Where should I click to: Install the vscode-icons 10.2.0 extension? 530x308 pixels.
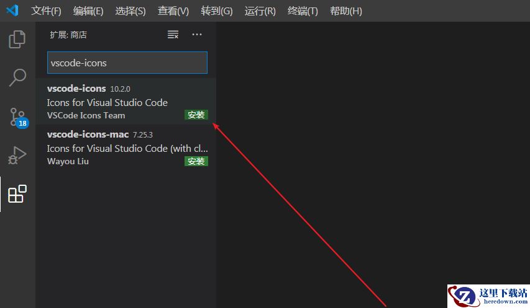pyautogui.click(x=196, y=115)
